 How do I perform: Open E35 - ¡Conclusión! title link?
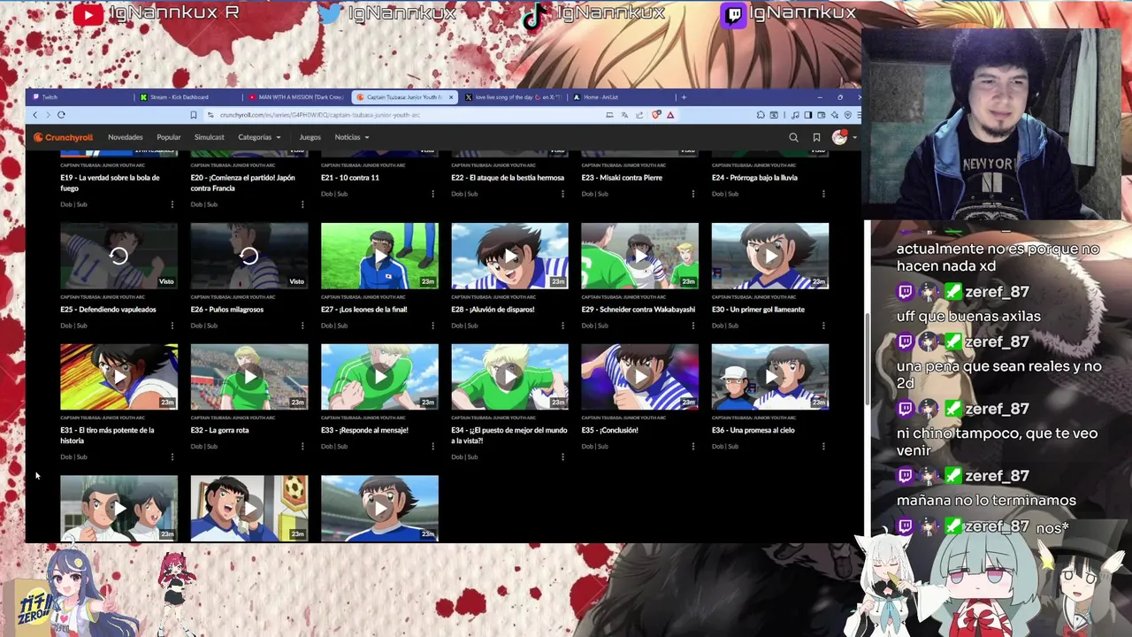click(x=609, y=430)
